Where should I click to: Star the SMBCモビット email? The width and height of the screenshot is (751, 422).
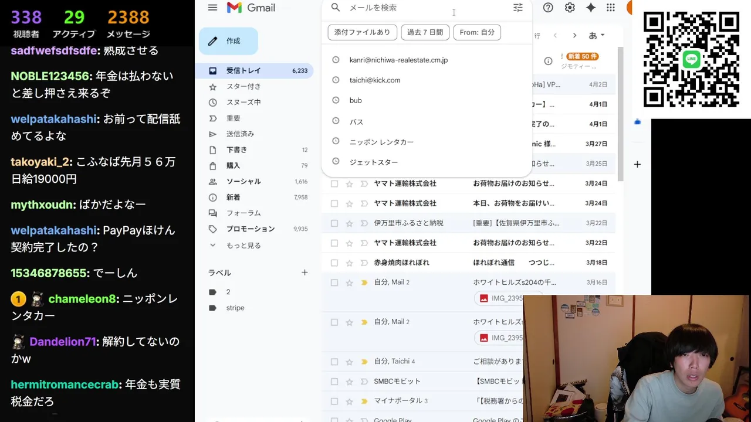(349, 382)
